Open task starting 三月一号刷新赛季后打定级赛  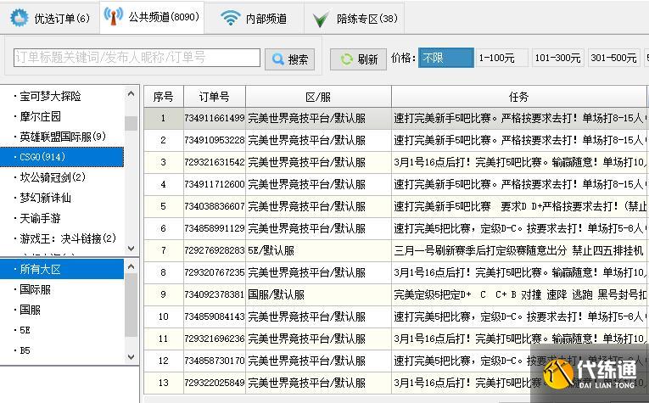coord(518,250)
